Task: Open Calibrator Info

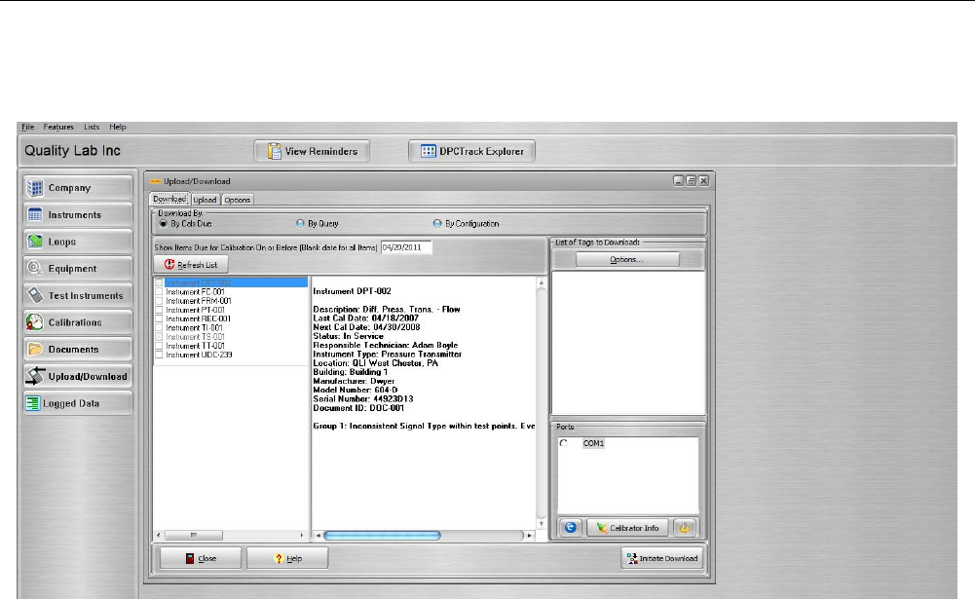Action: coord(627,528)
